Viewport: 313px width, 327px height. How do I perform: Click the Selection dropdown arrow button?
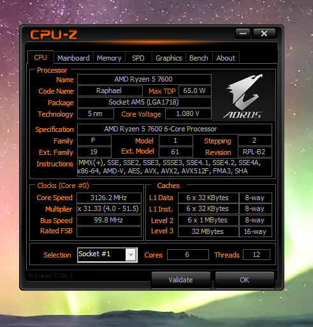[131, 254]
